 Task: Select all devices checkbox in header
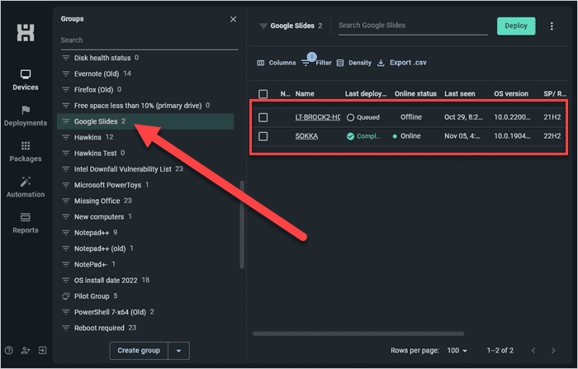click(x=263, y=94)
